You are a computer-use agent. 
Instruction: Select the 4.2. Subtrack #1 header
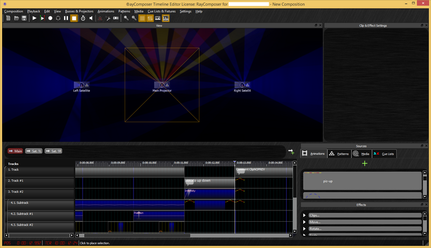[x=41, y=216]
